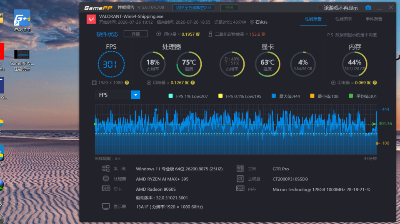
Task: Click the resolution icon beside 1920 x 1080
Action: 94,83
